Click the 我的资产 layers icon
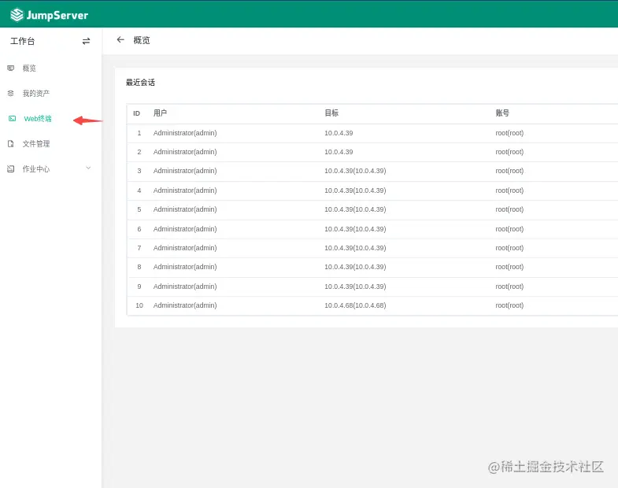 click(11, 94)
